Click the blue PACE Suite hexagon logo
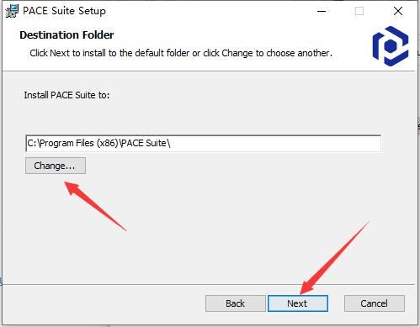420x327 pixels. point(391,46)
